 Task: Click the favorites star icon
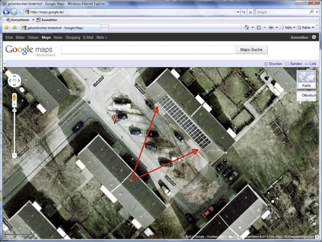pos(6,27)
